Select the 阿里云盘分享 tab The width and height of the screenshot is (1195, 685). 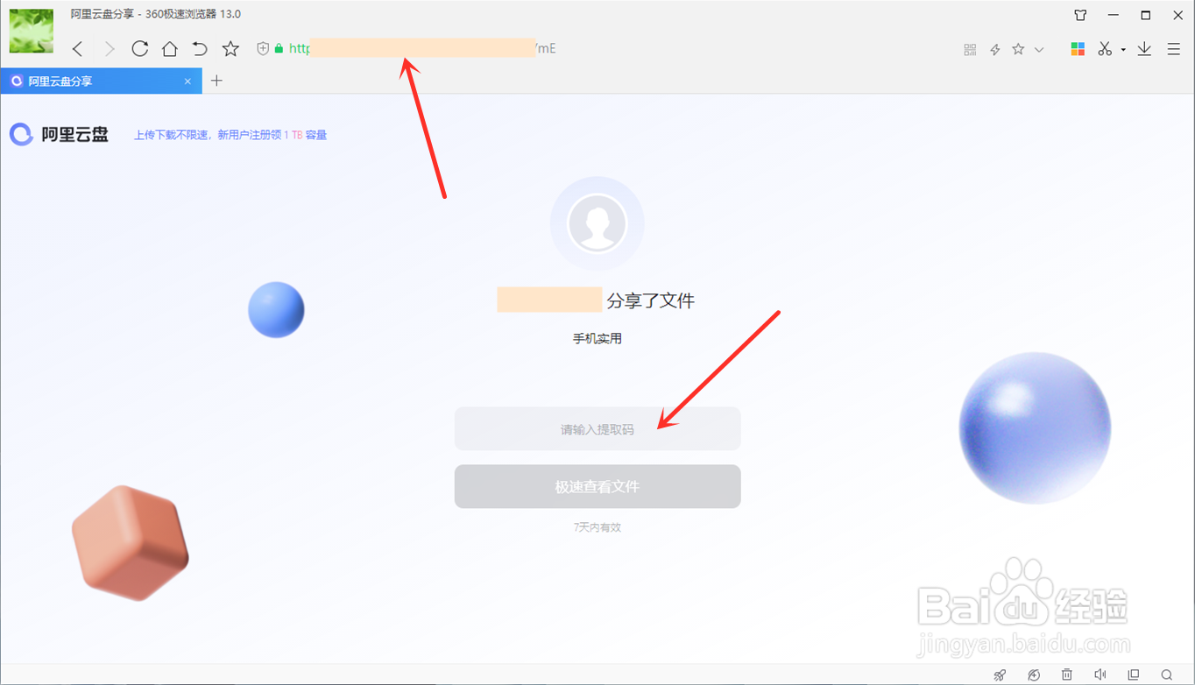click(x=101, y=81)
